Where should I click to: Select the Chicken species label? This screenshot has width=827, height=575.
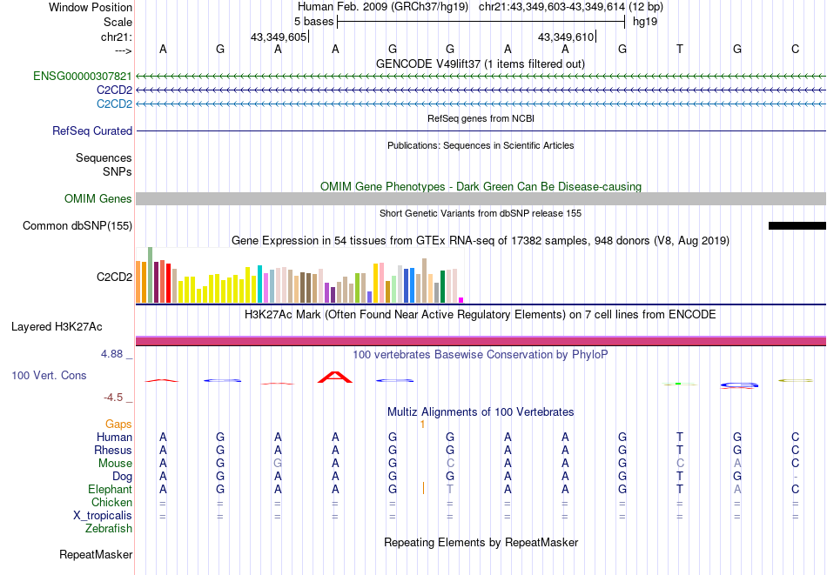tap(111, 502)
